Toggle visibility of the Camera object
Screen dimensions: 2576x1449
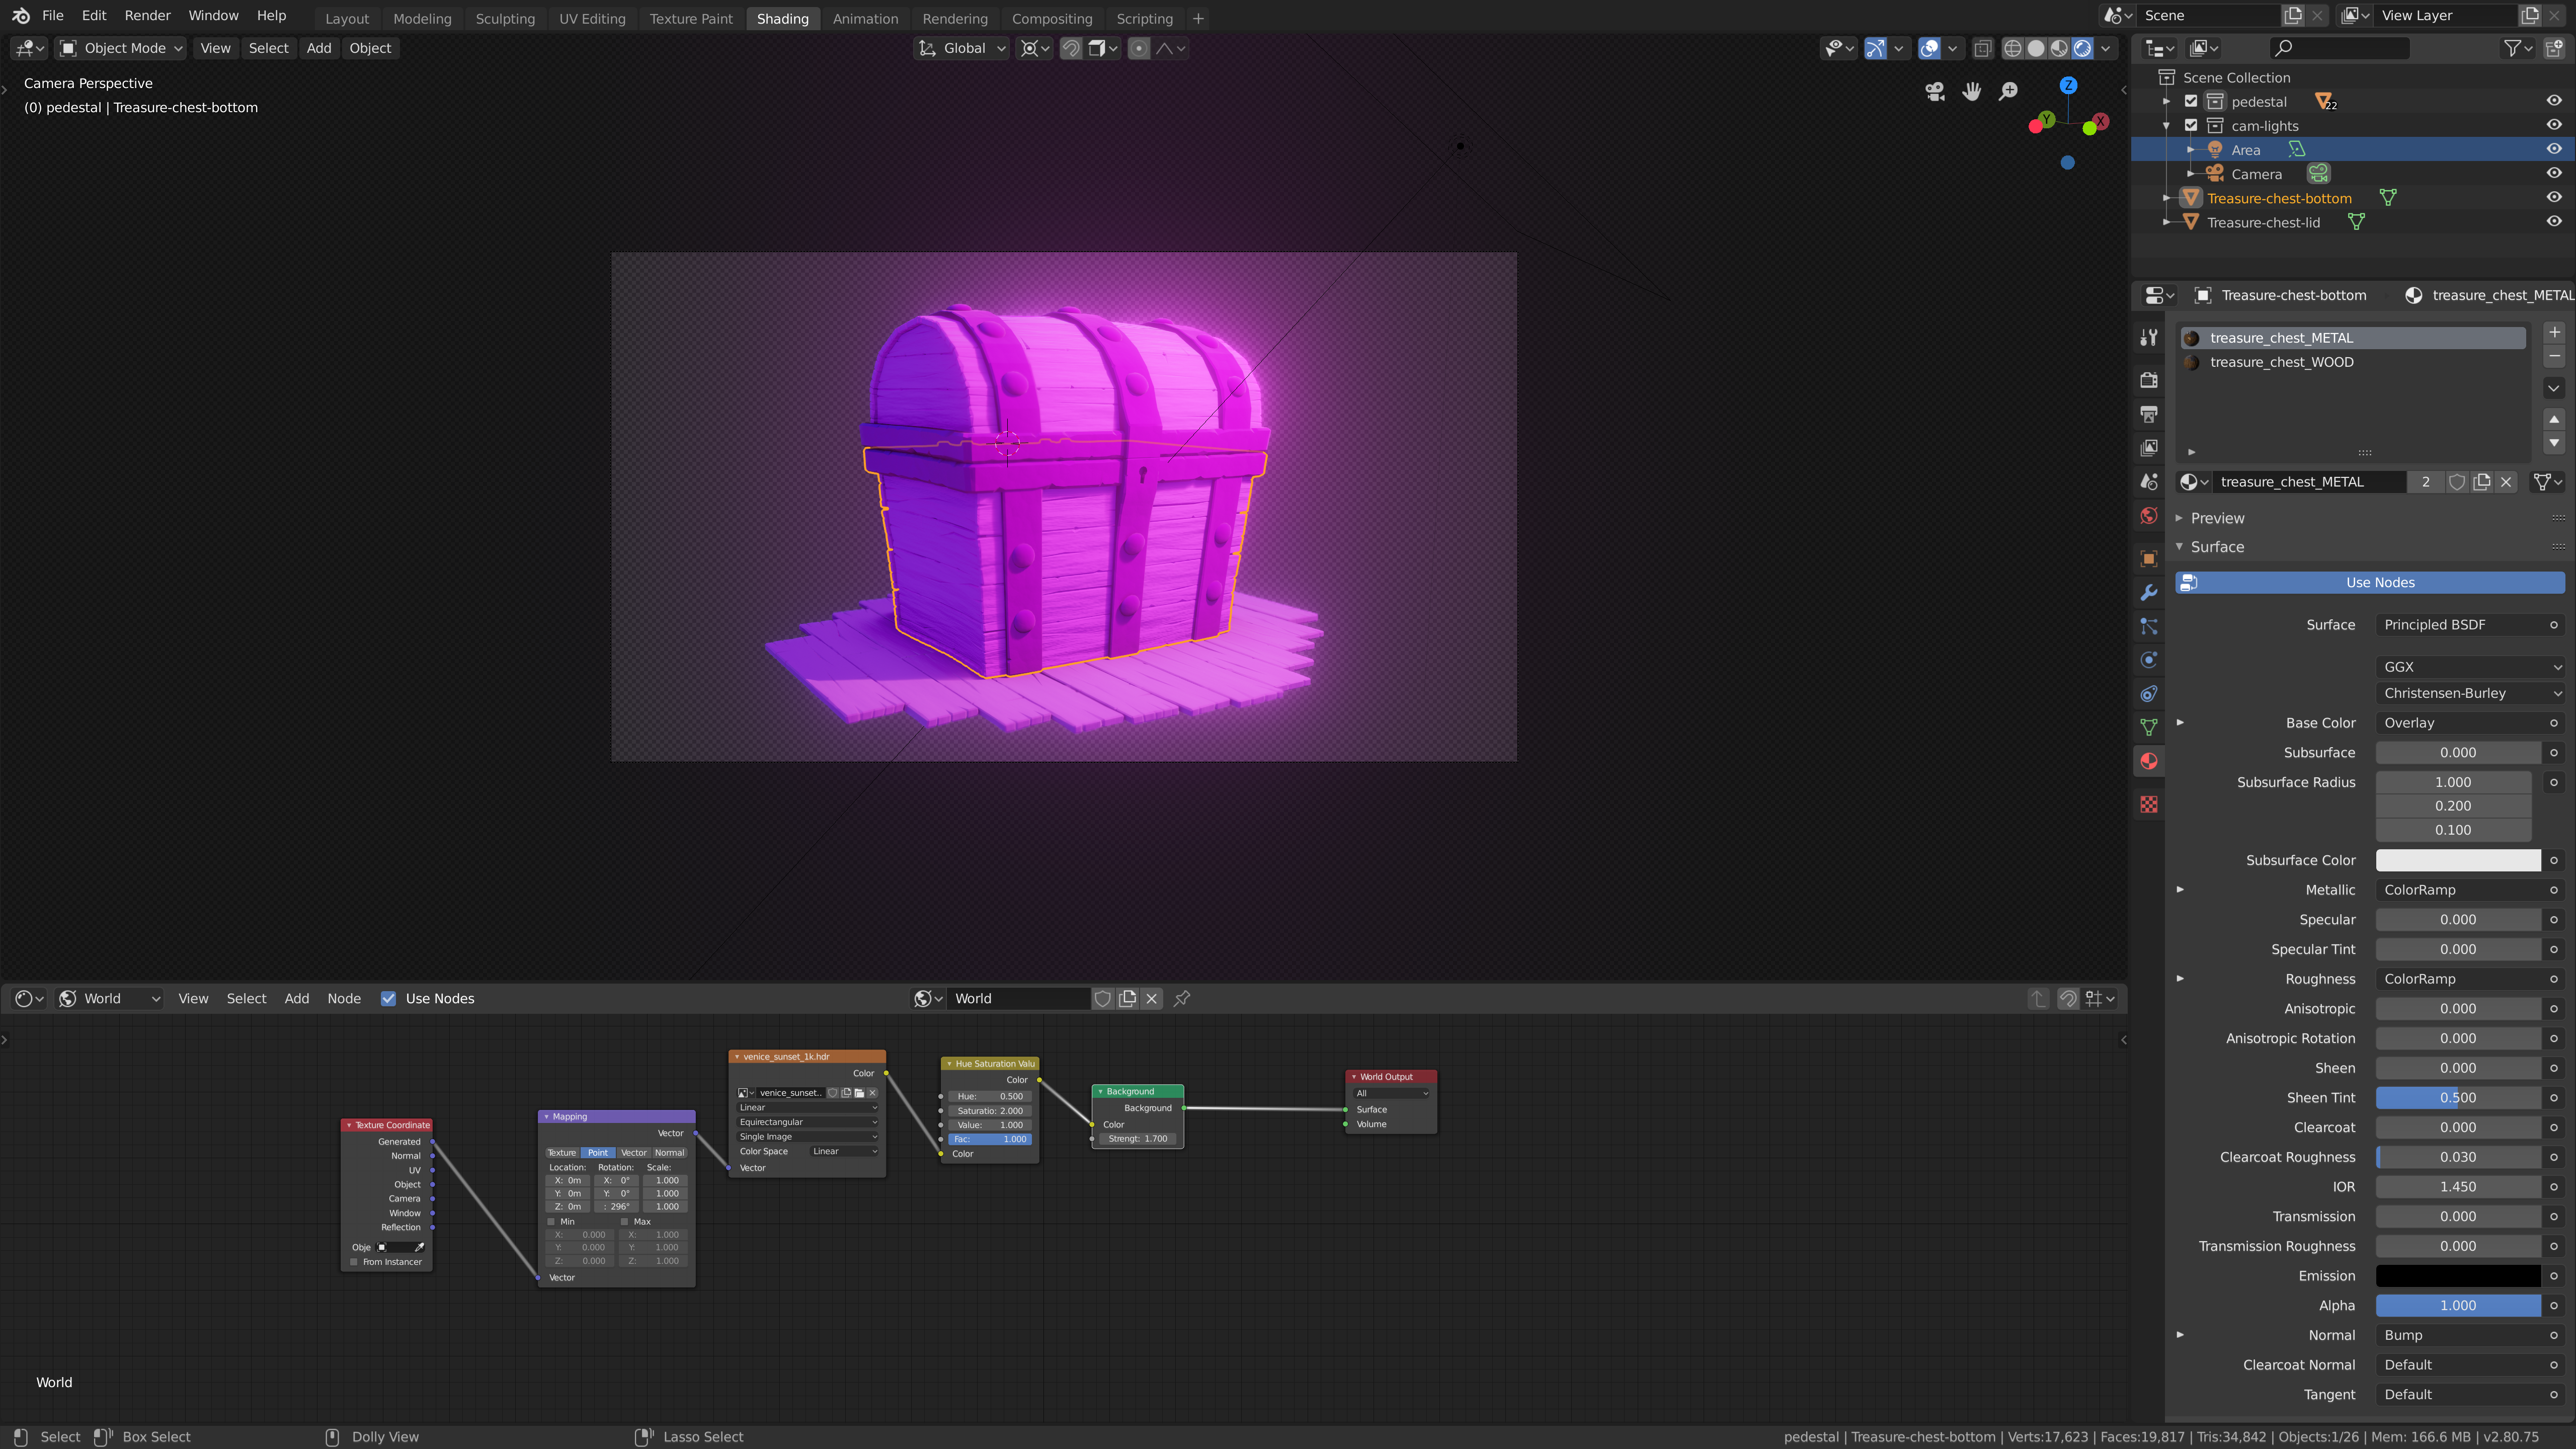tap(2553, 173)
